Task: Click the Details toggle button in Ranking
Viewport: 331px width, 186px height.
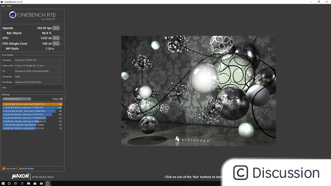Action: (61, 99)
